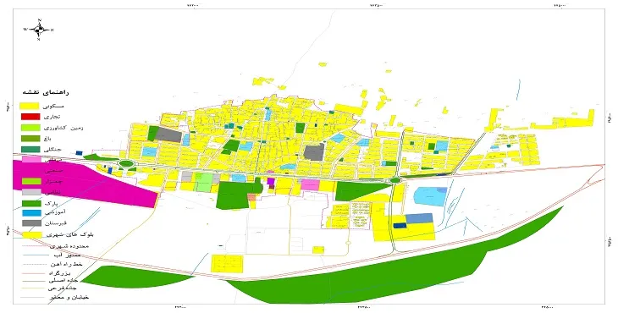The height and width of the screenshot is (313, 618).
Task: Click the western roundabout green circle
Action: [126, 163]
